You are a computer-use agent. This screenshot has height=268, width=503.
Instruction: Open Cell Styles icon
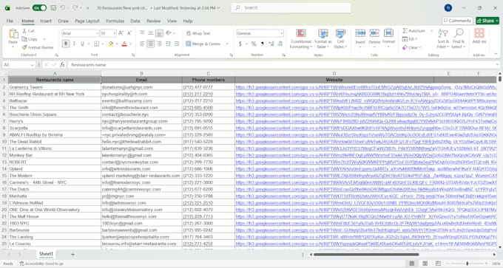[x=340, y=34]
